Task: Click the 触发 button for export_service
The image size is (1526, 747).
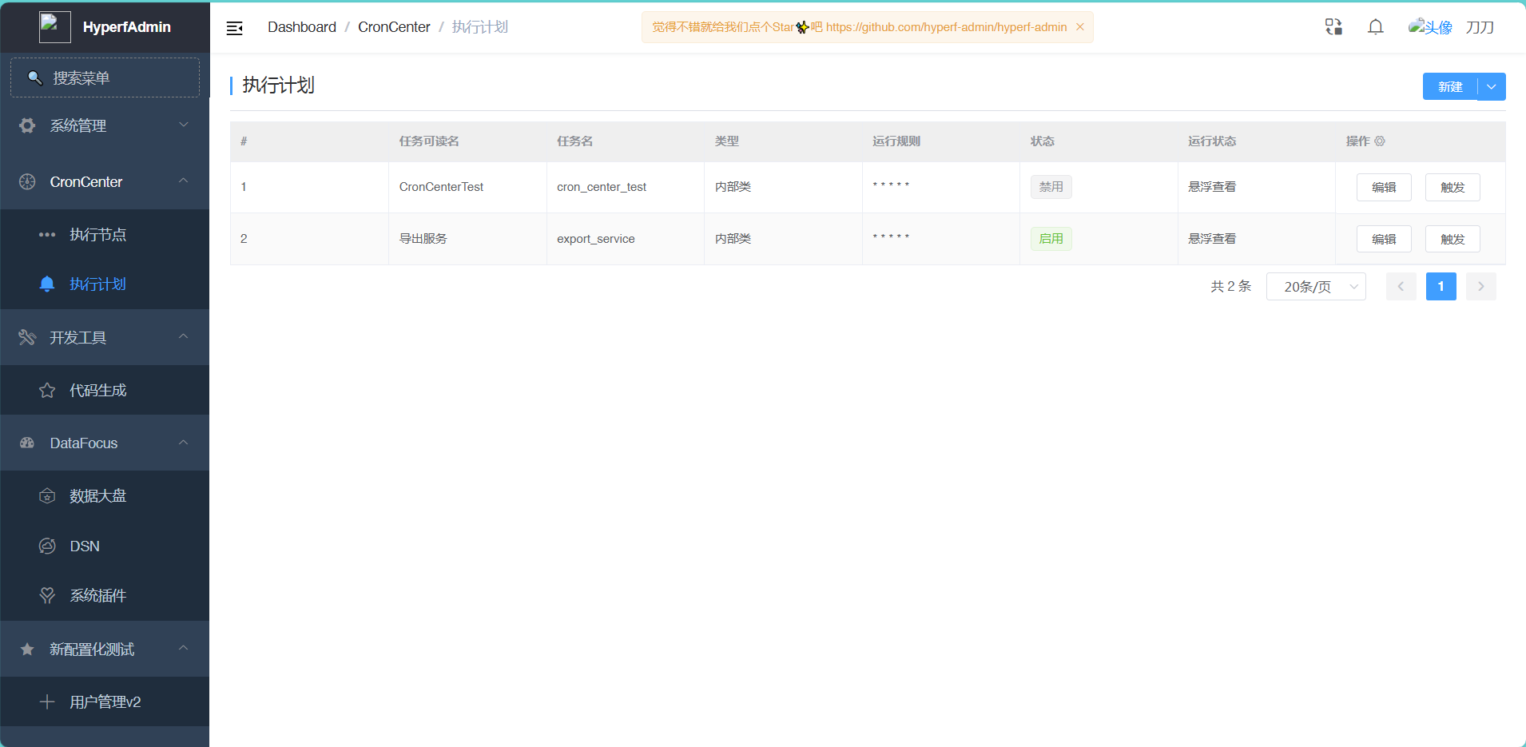Action: point(1452,238)
